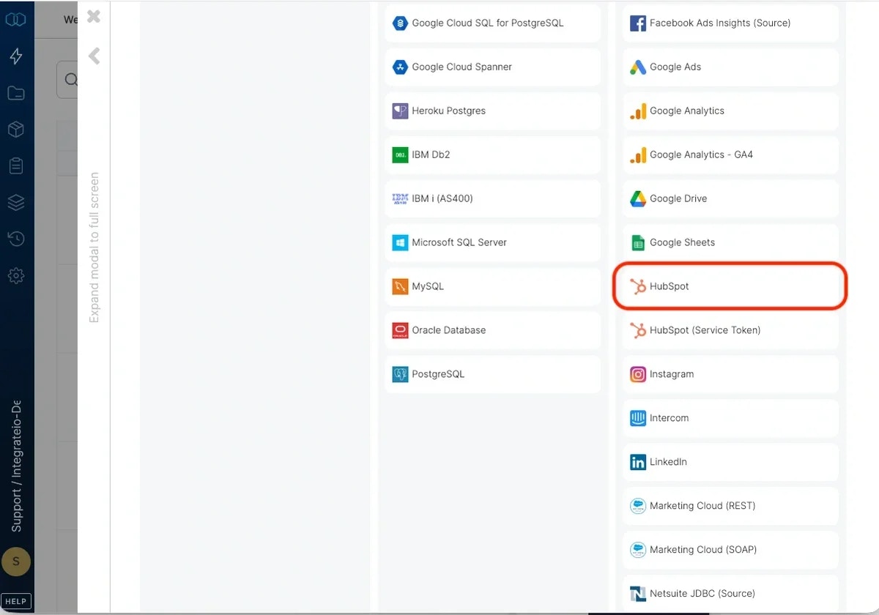Click the HubSpot (Service Token) icon

click(x=638, y=330)
